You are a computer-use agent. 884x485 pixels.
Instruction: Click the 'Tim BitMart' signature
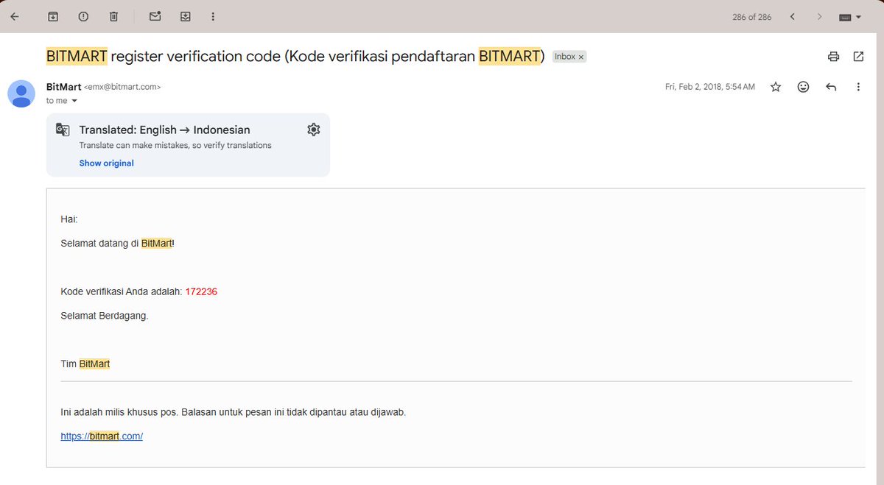pos(85,364)
